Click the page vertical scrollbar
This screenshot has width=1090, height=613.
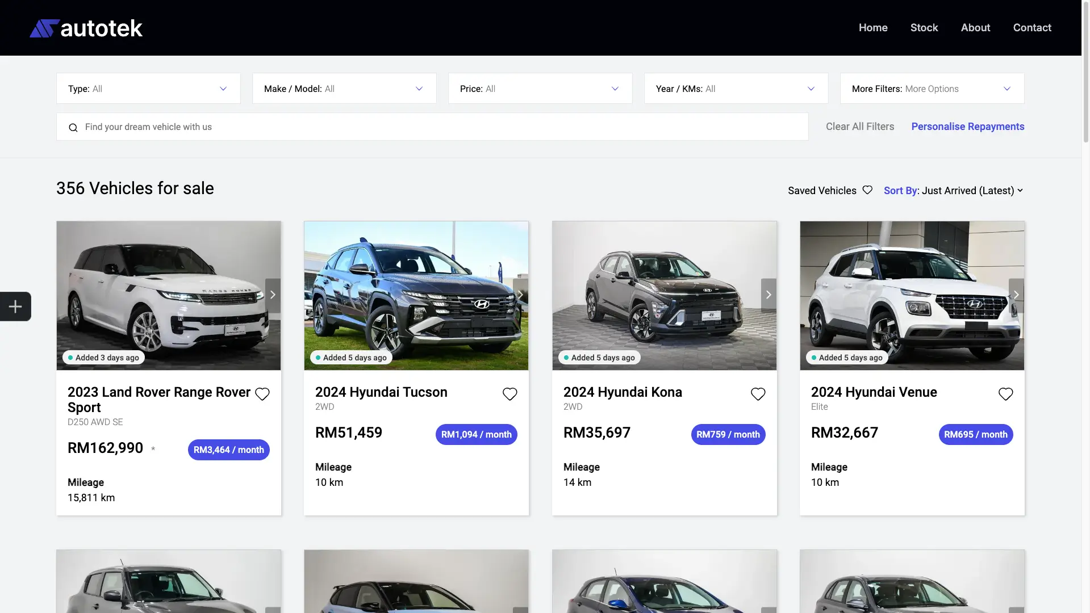coord(1085,71)
